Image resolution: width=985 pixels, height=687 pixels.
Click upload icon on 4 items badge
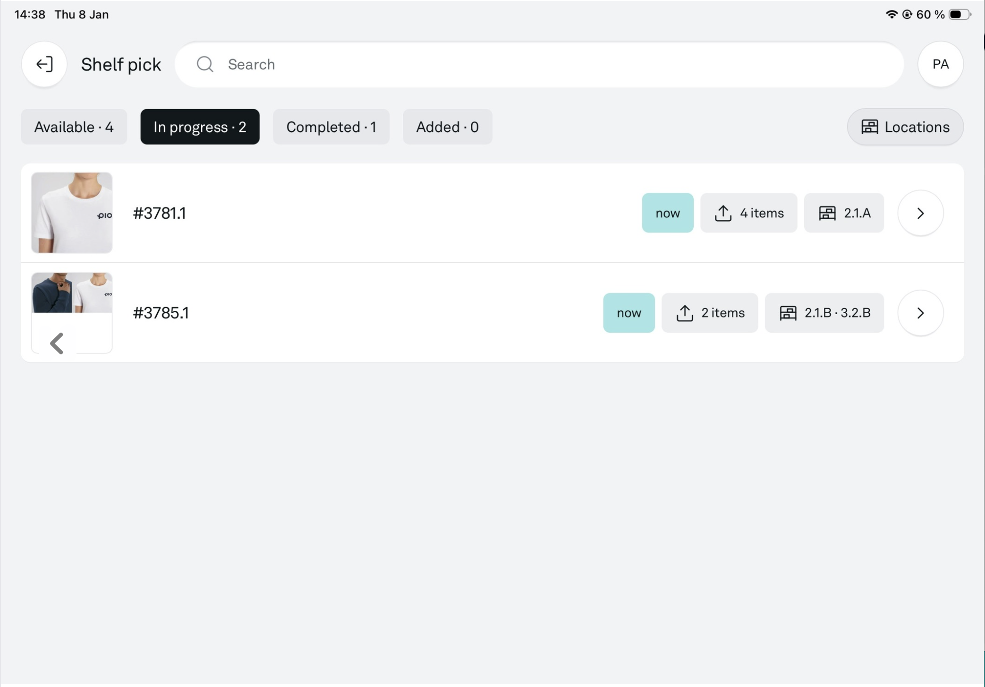pyautogui.click(x=722, y=213)
